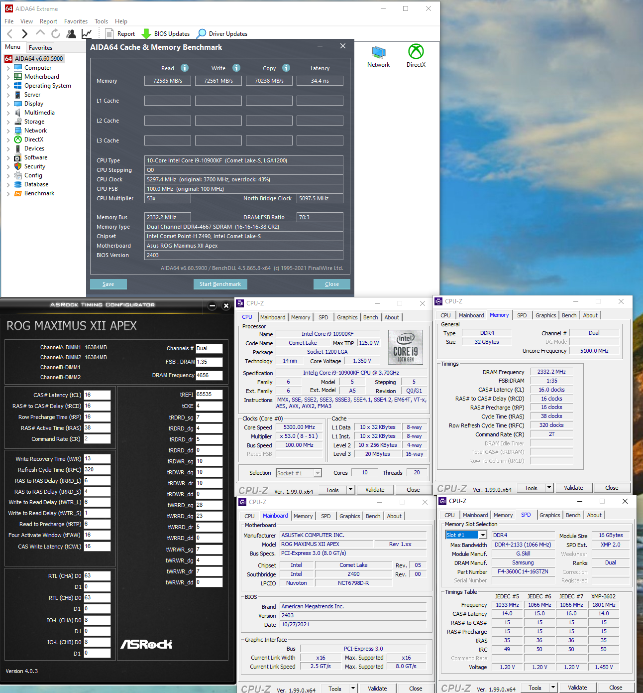Screen dimensions: 643x693
Task: Click the Write info icon in benchmark
Action: pos(236,68)
